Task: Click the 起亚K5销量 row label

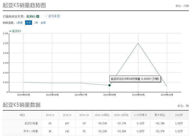Action: click(31, 123)
